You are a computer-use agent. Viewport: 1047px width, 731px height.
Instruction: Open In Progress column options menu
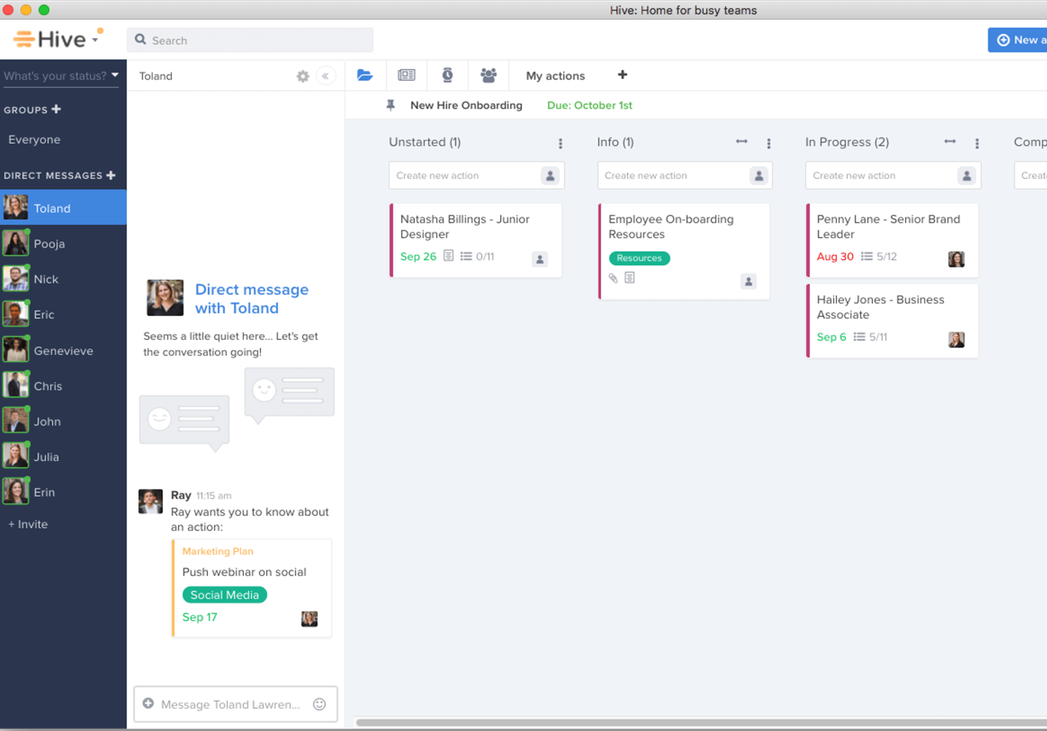[976, 143]
